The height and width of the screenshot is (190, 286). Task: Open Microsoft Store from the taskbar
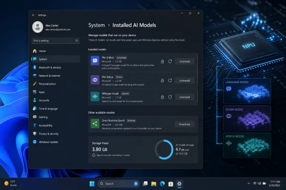(x=171, y=184)
